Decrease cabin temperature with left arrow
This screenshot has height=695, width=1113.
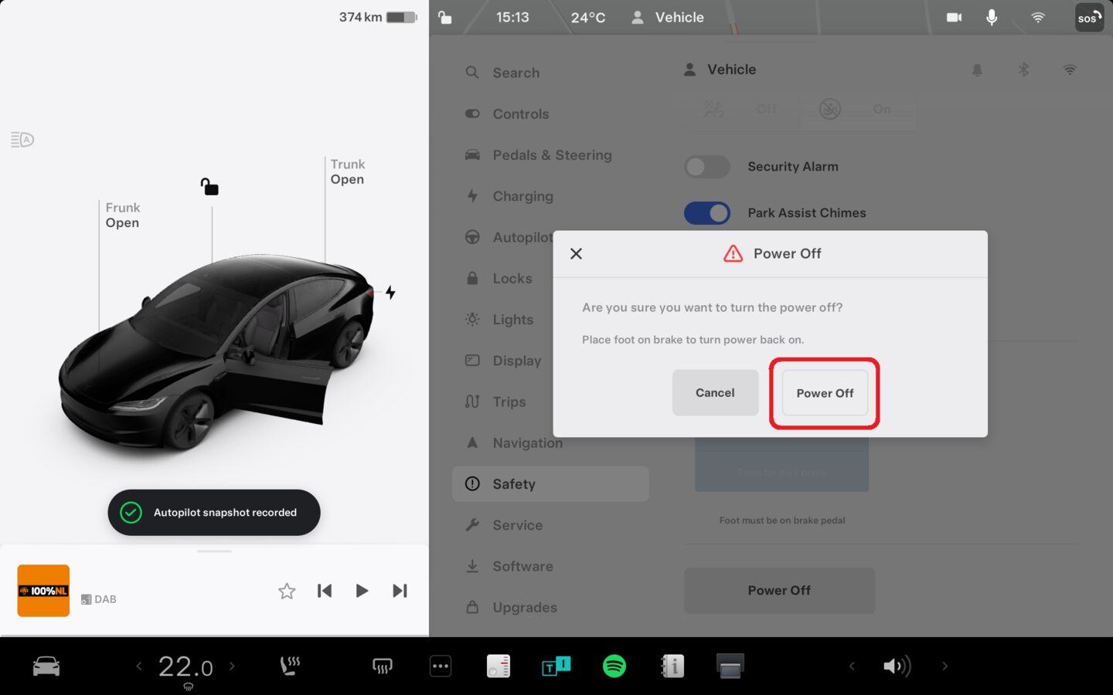(139, 666)
